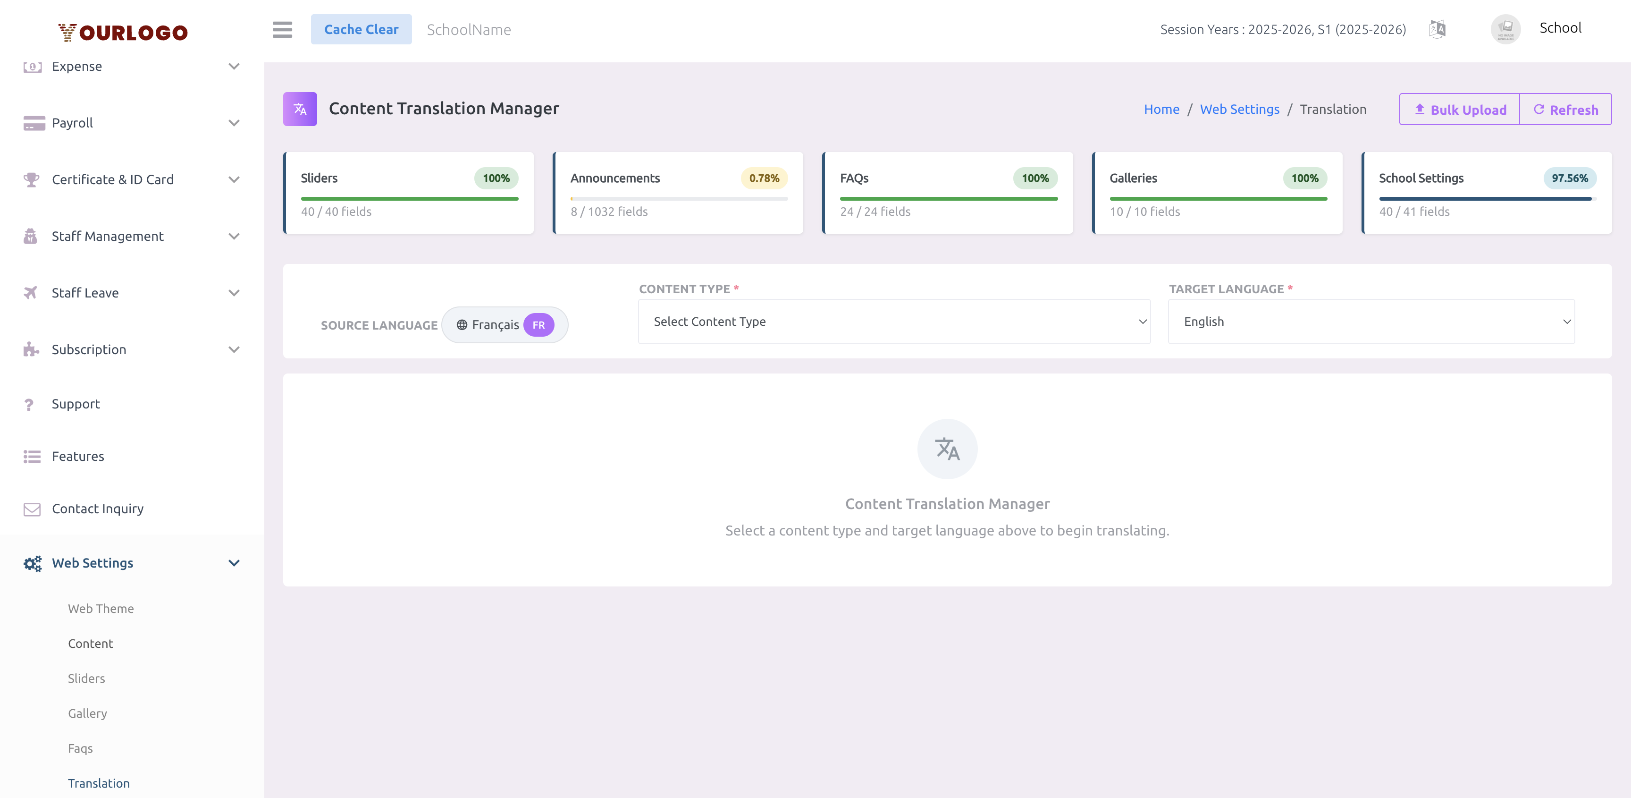The width and height of the screenshot is (1631, 798).
Task: Click the translation icon near Session Years
Action: (x=1437, y=29)
